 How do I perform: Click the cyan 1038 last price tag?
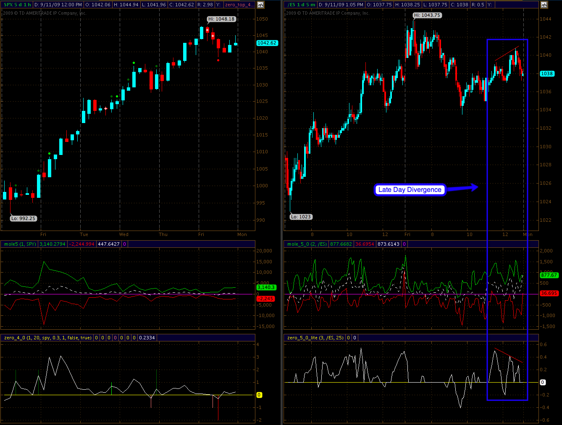point(546,73)
